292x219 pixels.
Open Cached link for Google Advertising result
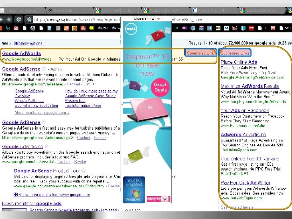[x=64, y=162]
